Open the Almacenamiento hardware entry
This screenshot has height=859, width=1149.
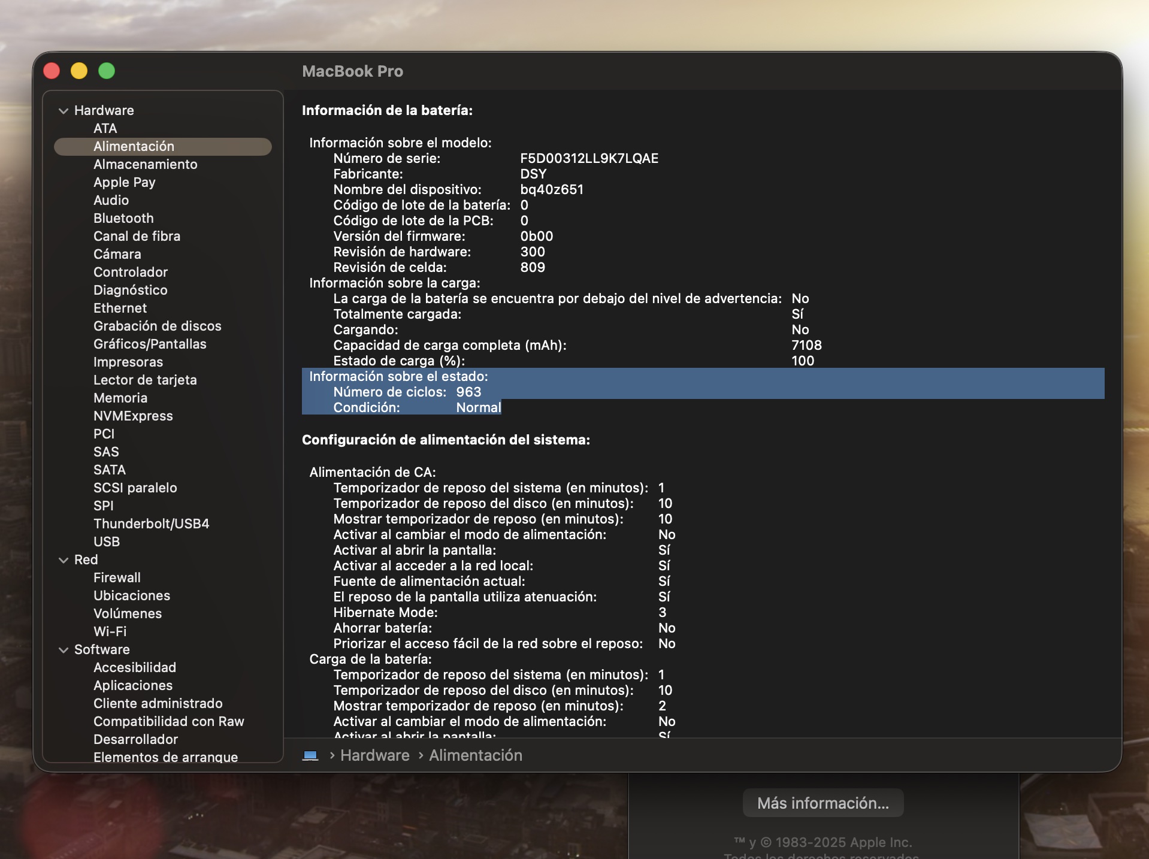coord(145,164)
